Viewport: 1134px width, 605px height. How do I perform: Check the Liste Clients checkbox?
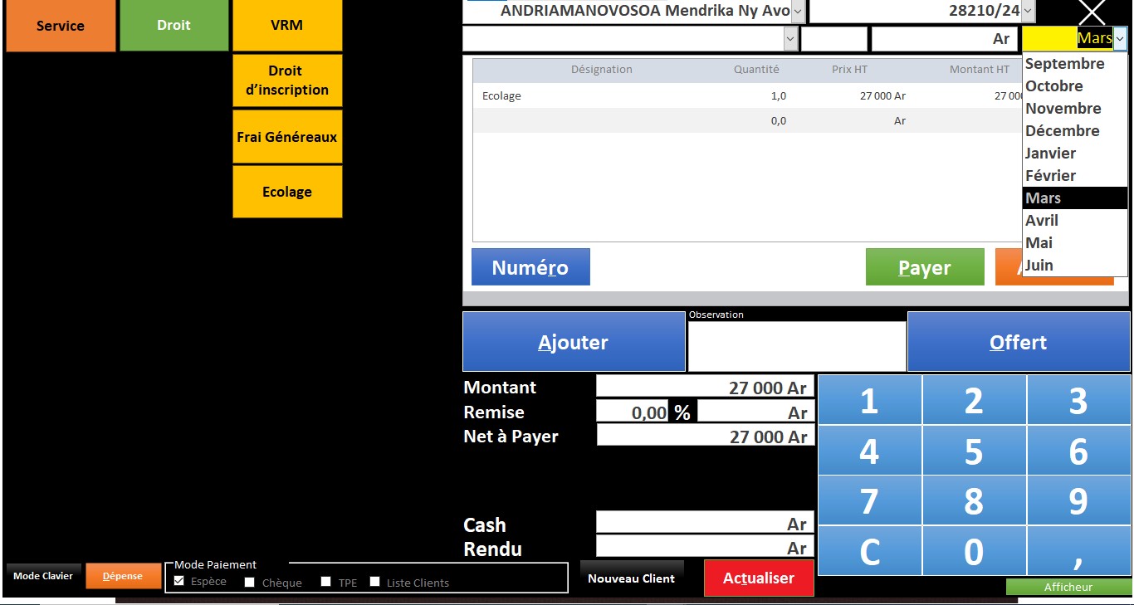pos(374,582)
